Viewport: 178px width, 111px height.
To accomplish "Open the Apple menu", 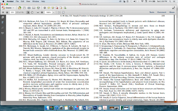I will (3, 1).
